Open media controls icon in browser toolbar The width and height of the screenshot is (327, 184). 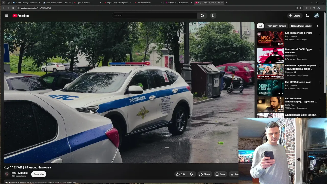314,8
